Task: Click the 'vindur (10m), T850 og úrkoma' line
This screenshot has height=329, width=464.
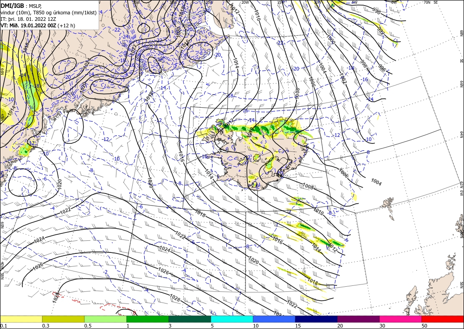Action: pos(48,13)
